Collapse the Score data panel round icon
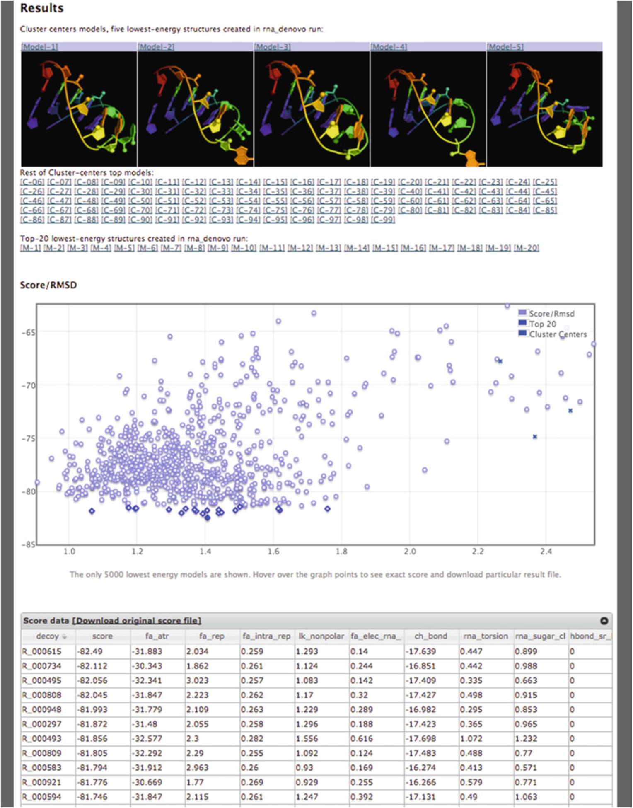 click(604, 621)
